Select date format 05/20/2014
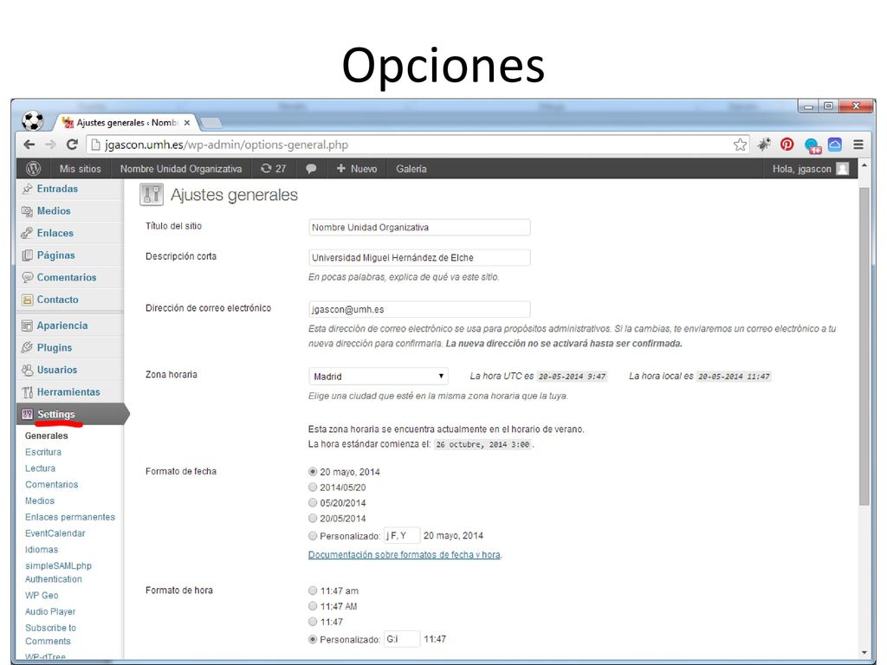887x665 pixels. (312, 503)
